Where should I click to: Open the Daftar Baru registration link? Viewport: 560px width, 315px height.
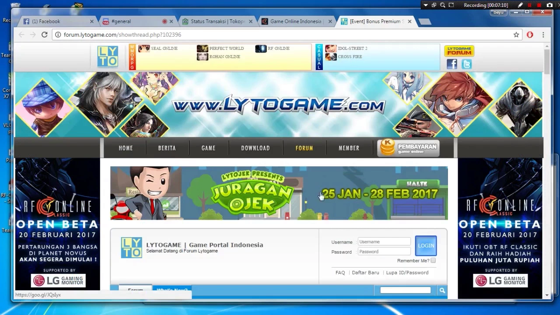pos(365,273)
